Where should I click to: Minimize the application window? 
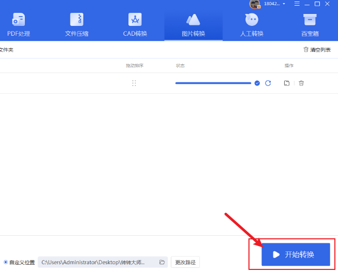[307, 4]
